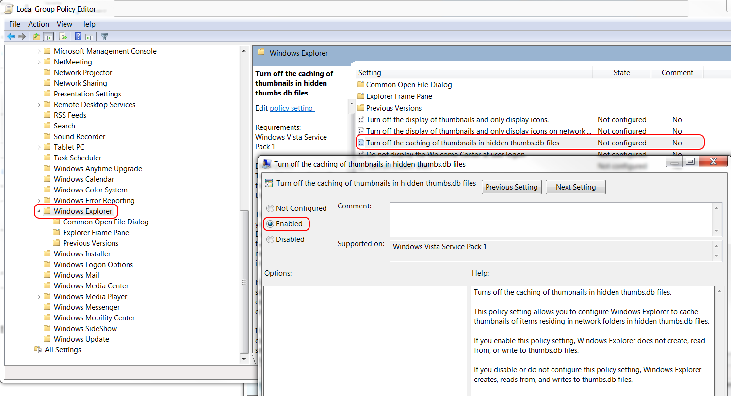Collapse the Windows Explorer tree node
Image resolution: width=731 pixels, height=396 pixels.
39,211
